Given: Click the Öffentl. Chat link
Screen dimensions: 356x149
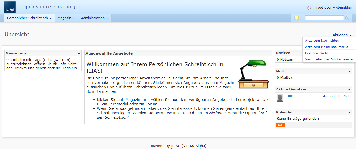Looking at the screenshot, I should point(340,96).
